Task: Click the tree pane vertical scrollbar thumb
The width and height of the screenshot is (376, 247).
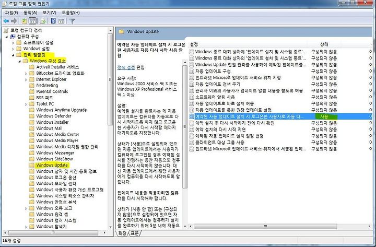Action: [110, 79]
